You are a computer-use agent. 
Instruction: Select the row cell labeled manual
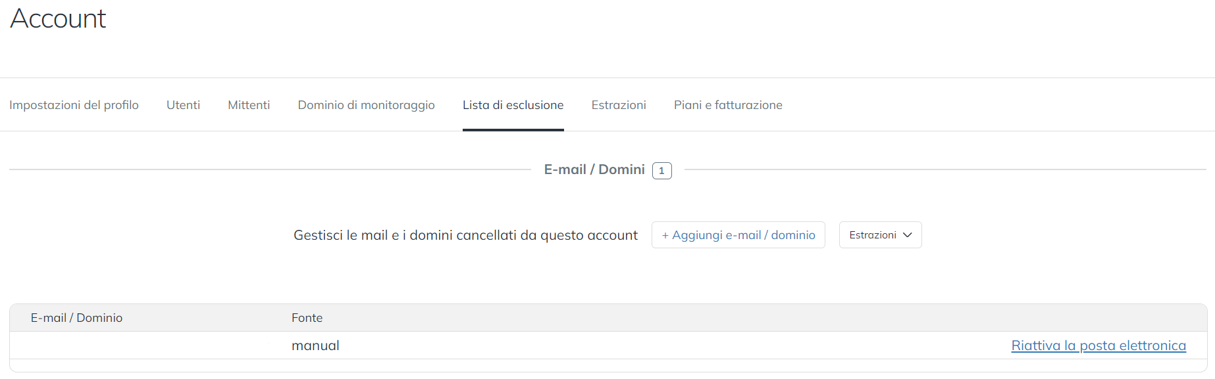(315, 346)
